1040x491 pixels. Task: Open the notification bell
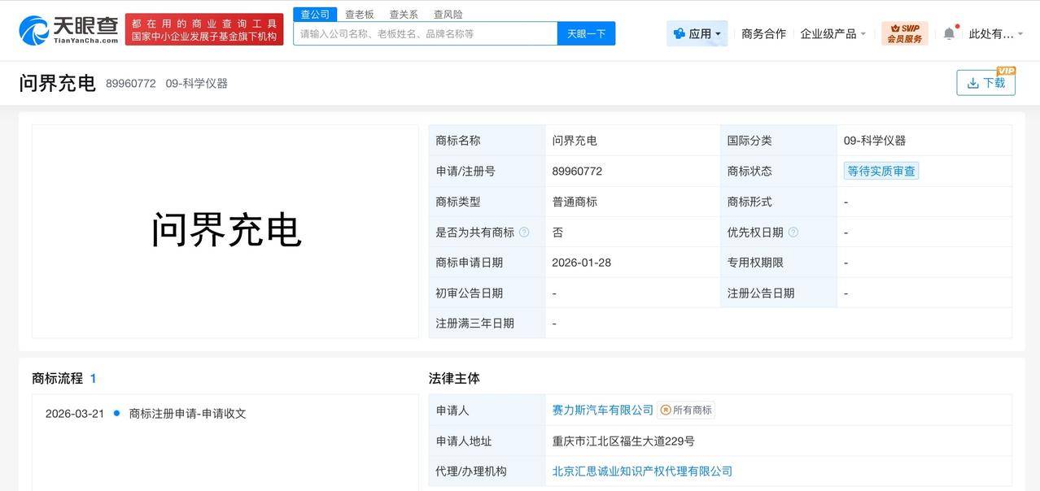pos(948,33)
